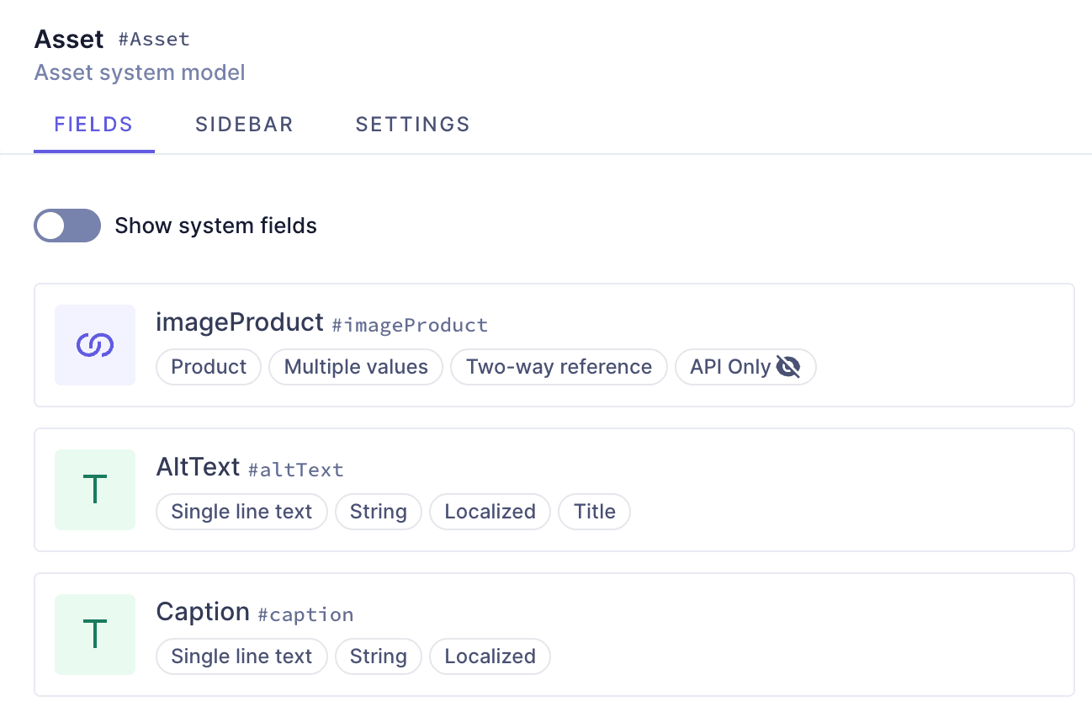
Task: Toggle the Show system fields switch
Action: tap(67, 226)
